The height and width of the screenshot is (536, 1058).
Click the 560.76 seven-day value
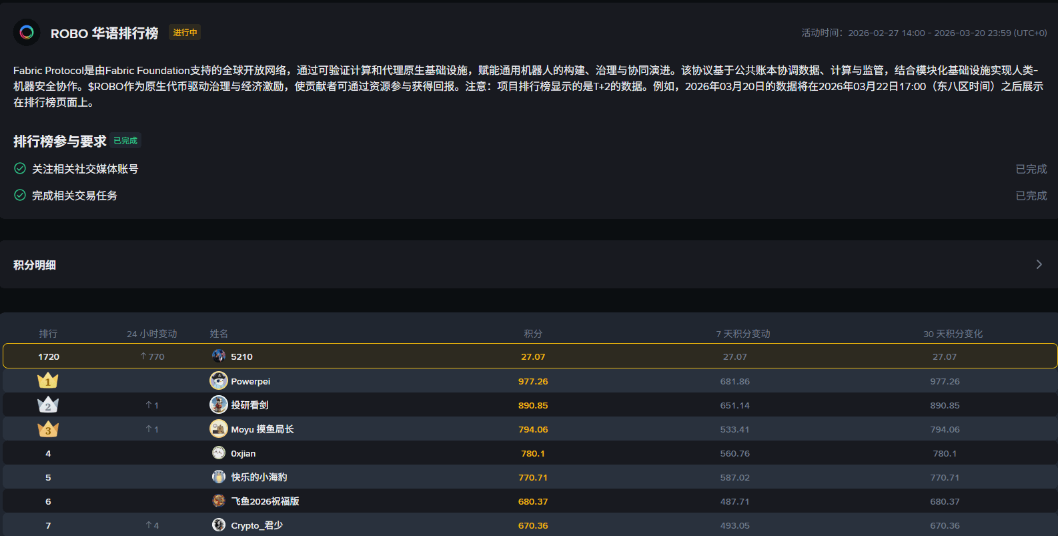coord(735,453)
